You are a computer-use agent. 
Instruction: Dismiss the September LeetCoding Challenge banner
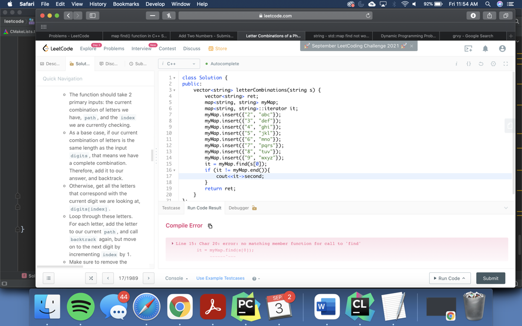412,46
